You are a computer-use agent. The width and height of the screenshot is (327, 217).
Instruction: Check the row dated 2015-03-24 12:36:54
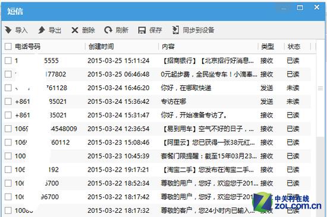(8, 129)
